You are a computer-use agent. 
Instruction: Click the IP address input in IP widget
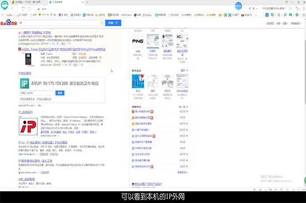[37, 93]
